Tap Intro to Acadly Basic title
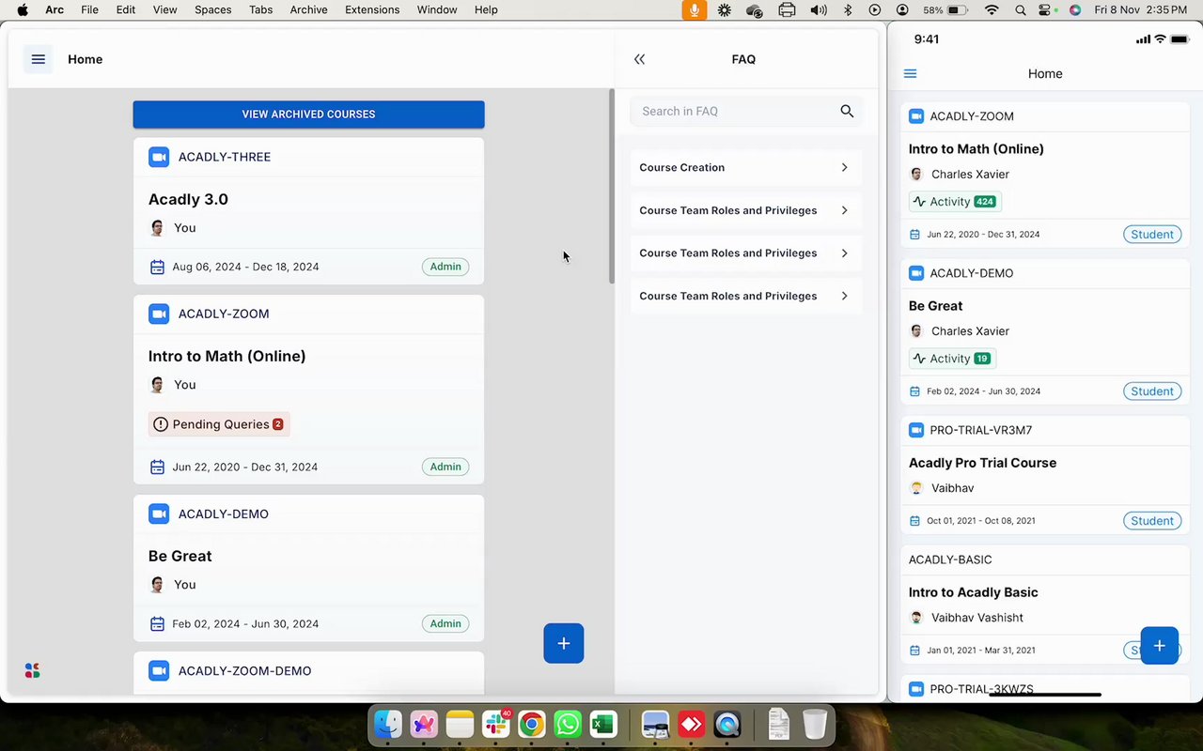The image size is (1203, 751). click(x=974, y=592)
